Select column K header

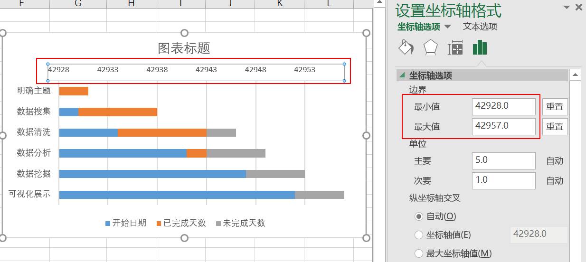[x=280, y=4]
